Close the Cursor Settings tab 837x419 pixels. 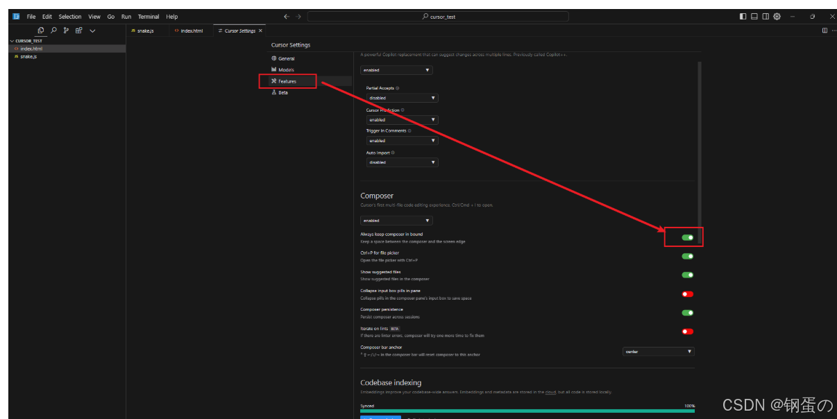tap(260, 31)
